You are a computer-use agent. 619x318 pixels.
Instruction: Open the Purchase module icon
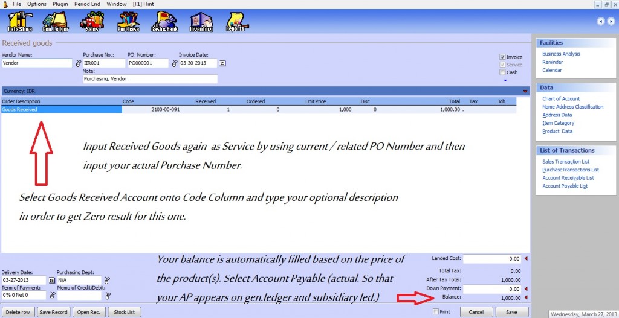tap(128, 23)
